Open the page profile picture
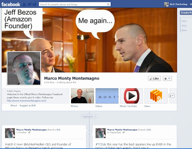 [24, 68]
